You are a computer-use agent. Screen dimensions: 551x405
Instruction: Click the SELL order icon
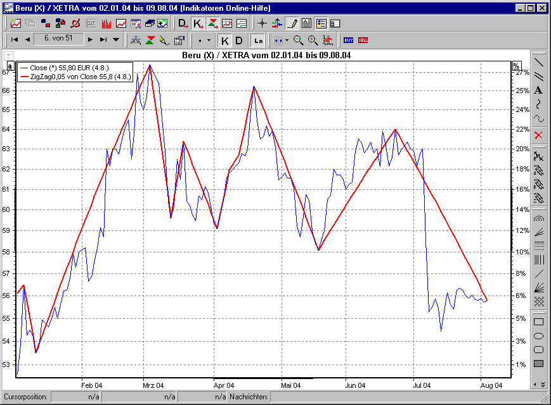[x=363, y=40]
